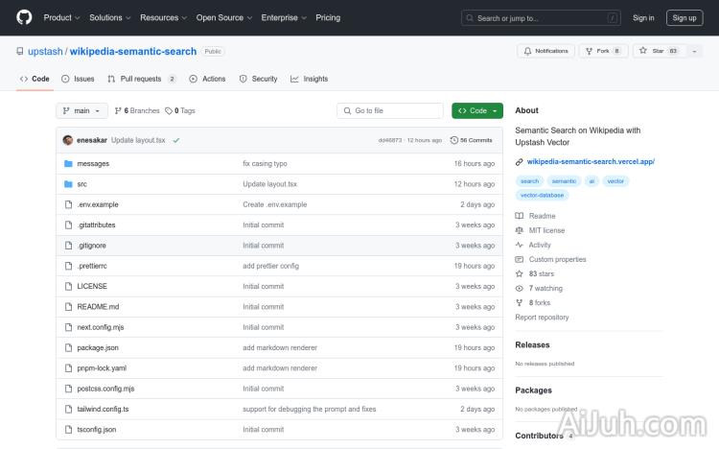Switch to the Issues tab
Viewport: 719px width, 449px height.
tap(78, 79)
